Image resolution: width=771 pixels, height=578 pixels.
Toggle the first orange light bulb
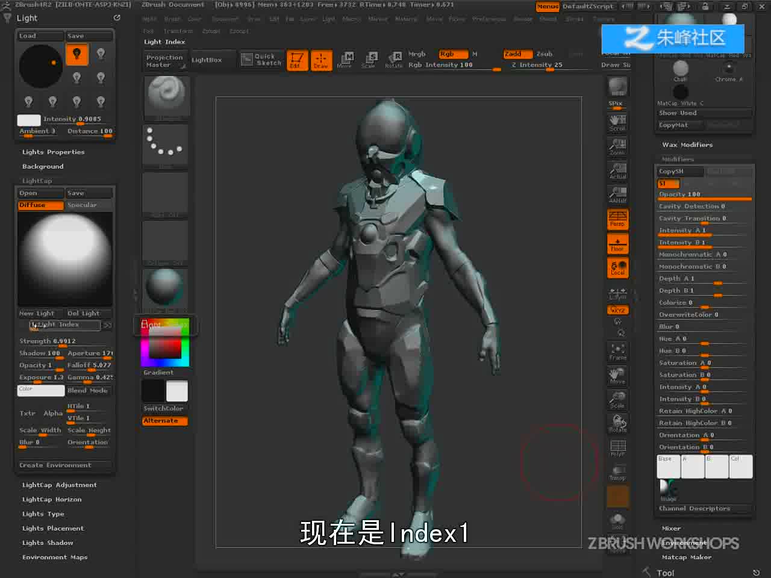tap(76, 54)
